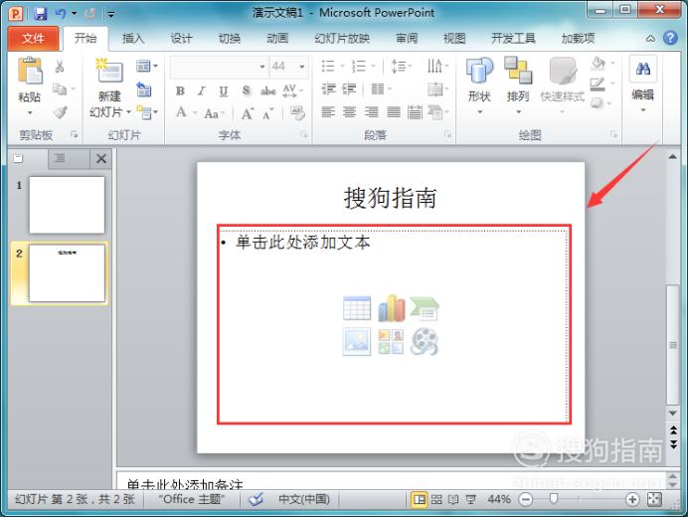Switch to the 插入 (Insert) tab
The height and width of the screenshot is (517, 688).
(x=133, y=39)
